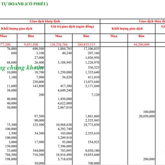Pick the cell 34,300
The height and width of the screenshot is (165, 165).
(x=39, y=133)
